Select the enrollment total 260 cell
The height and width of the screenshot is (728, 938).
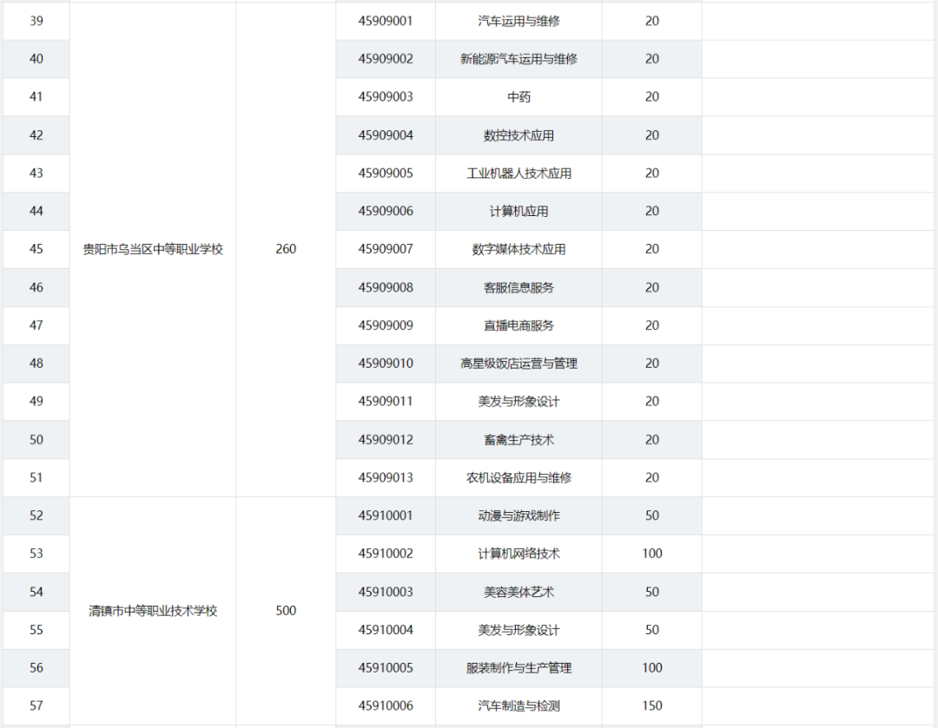[x=286, y=249]
